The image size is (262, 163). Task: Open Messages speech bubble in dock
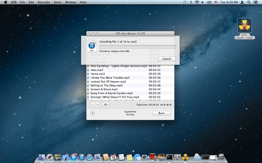point(137,157)
